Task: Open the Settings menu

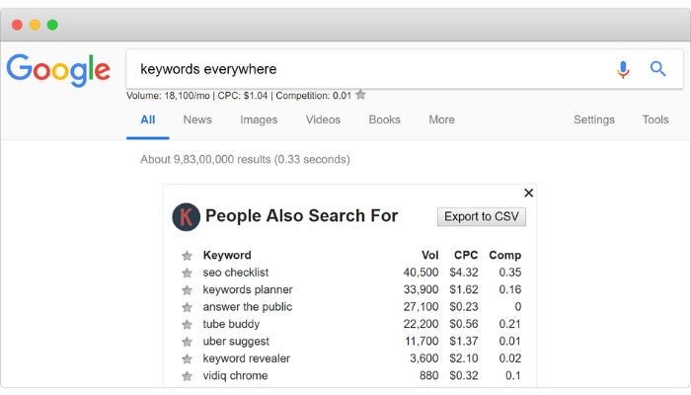Action: tap(594, 119)
